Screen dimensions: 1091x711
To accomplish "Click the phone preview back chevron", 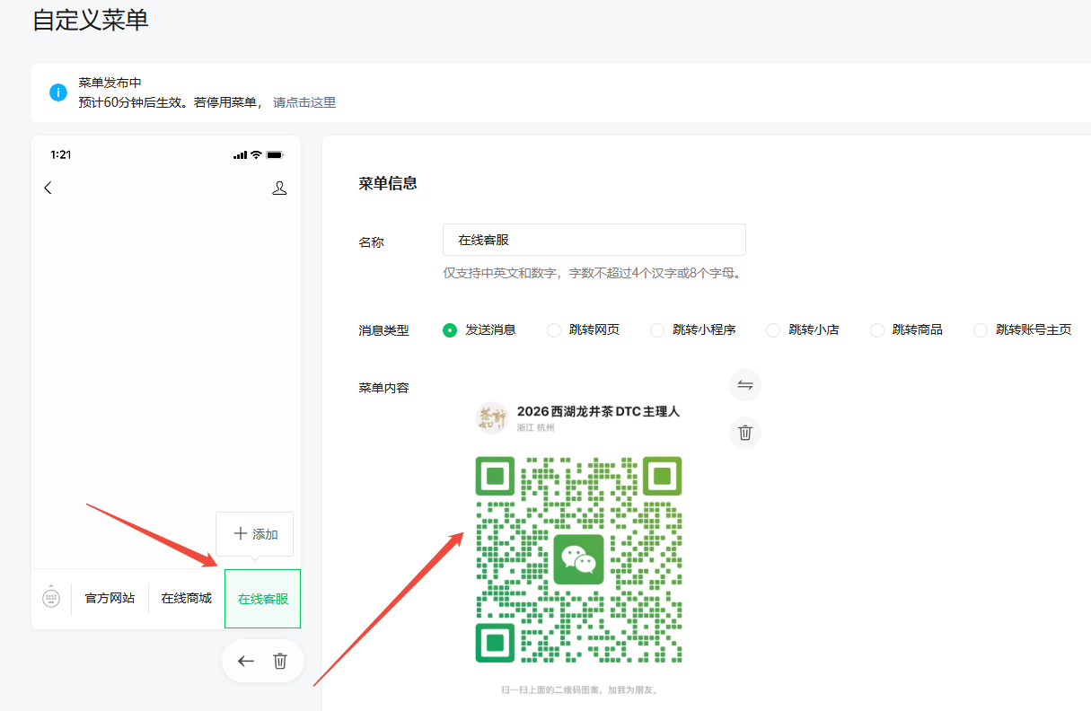I will [48, 188].
